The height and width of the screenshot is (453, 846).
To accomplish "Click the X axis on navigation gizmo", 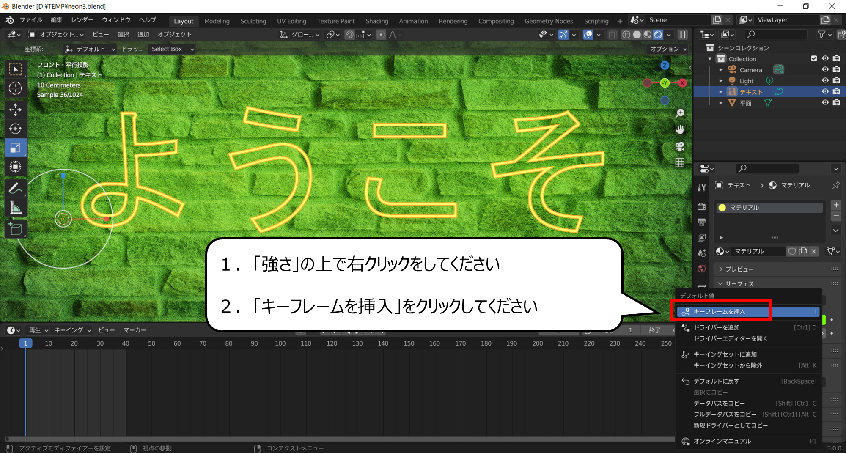I will point(682,83).
